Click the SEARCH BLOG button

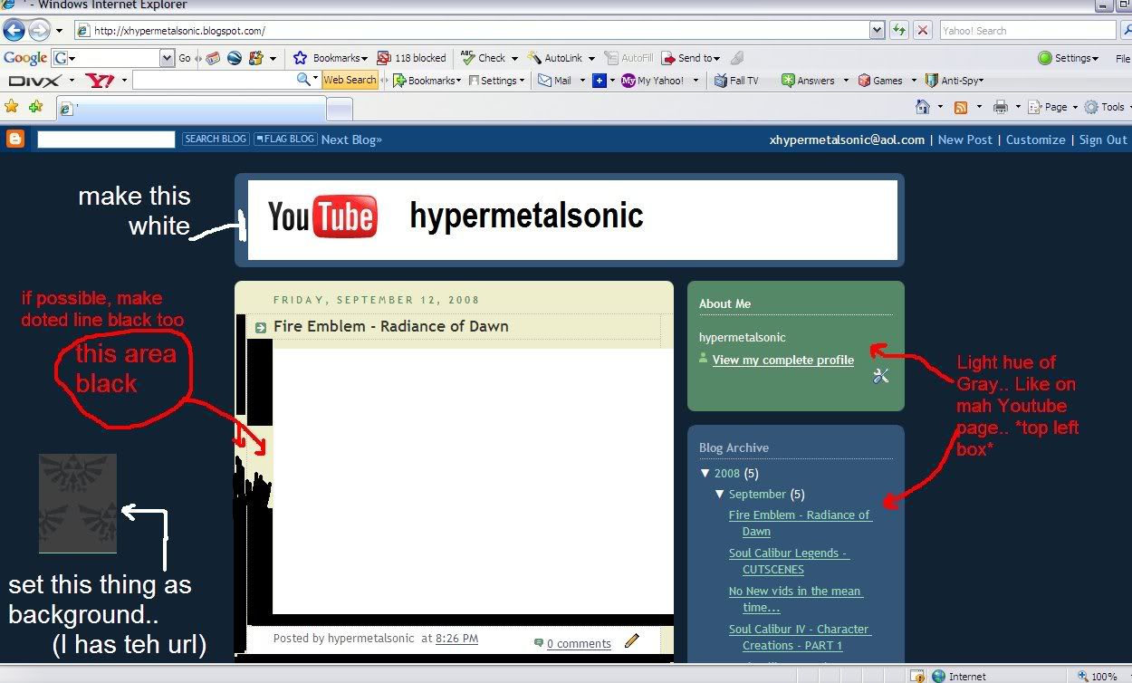point(215,139)
